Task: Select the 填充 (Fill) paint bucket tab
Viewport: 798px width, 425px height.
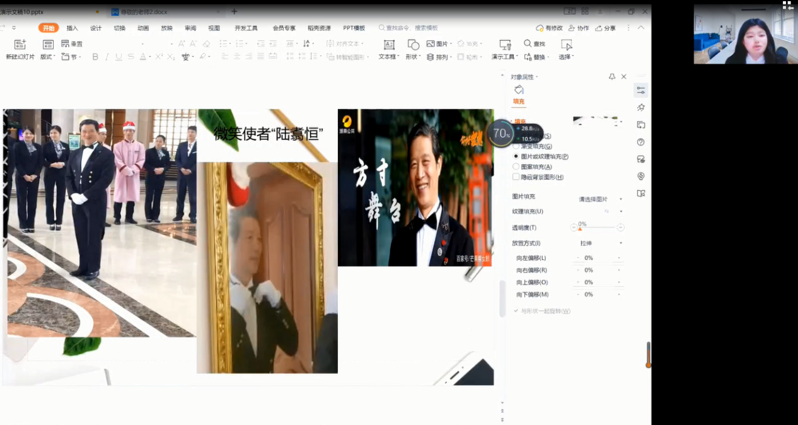Action: pos(519,95)
